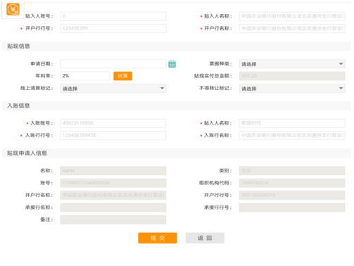Click the top 开户行名称 input field
354x266 pixels.
[292, 28]
